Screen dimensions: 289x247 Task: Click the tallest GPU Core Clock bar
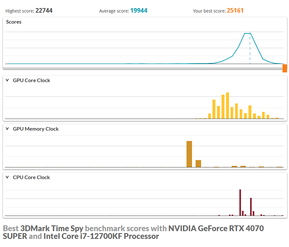(228, 106)
